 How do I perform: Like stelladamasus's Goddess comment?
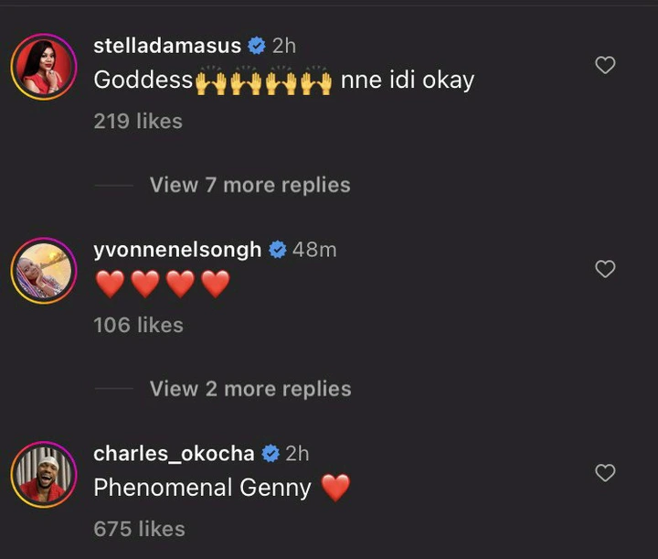[x=605, y=65]
